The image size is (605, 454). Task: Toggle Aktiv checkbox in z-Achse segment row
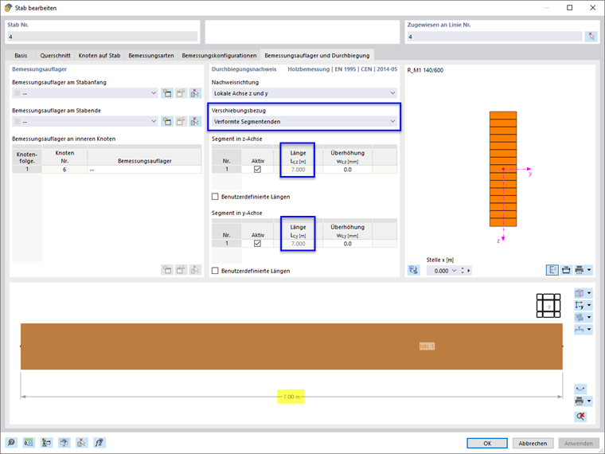click(257, 169)
